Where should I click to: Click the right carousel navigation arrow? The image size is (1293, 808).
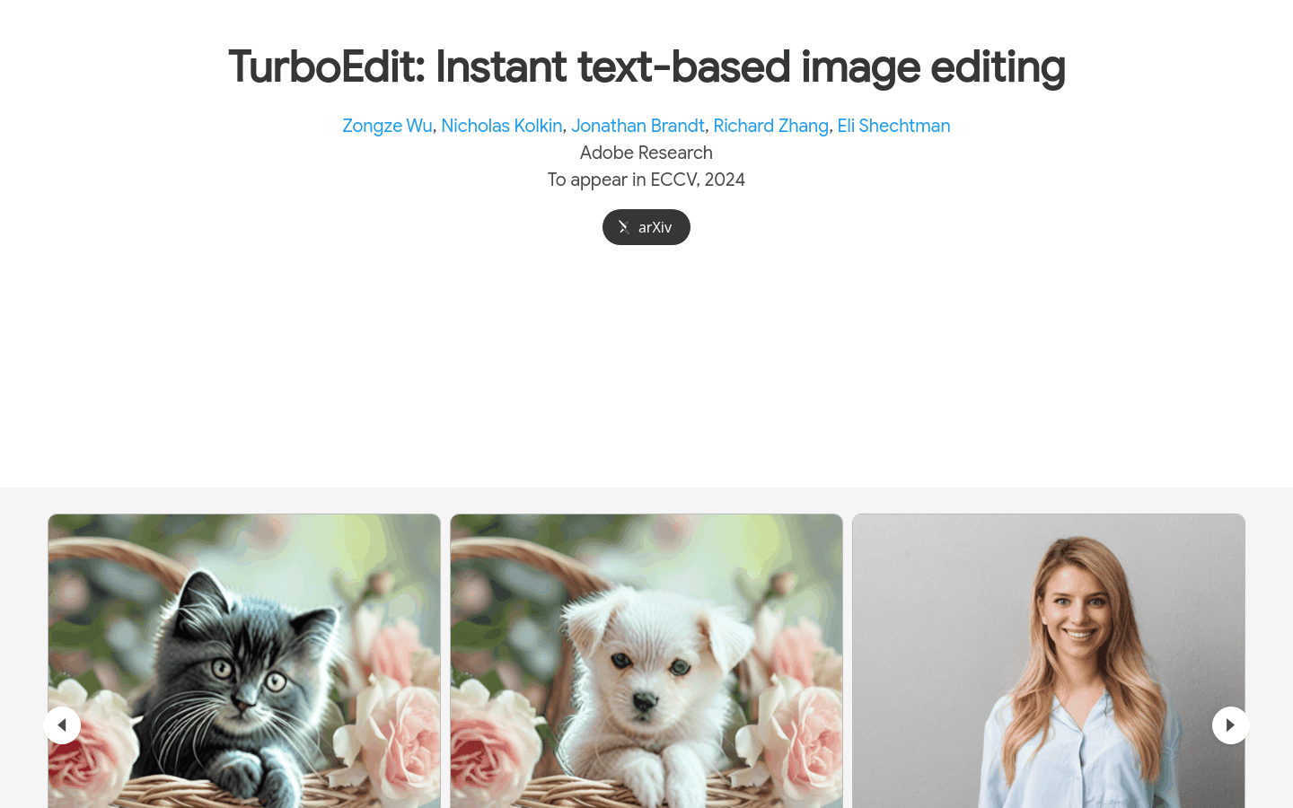(1231, 725)
